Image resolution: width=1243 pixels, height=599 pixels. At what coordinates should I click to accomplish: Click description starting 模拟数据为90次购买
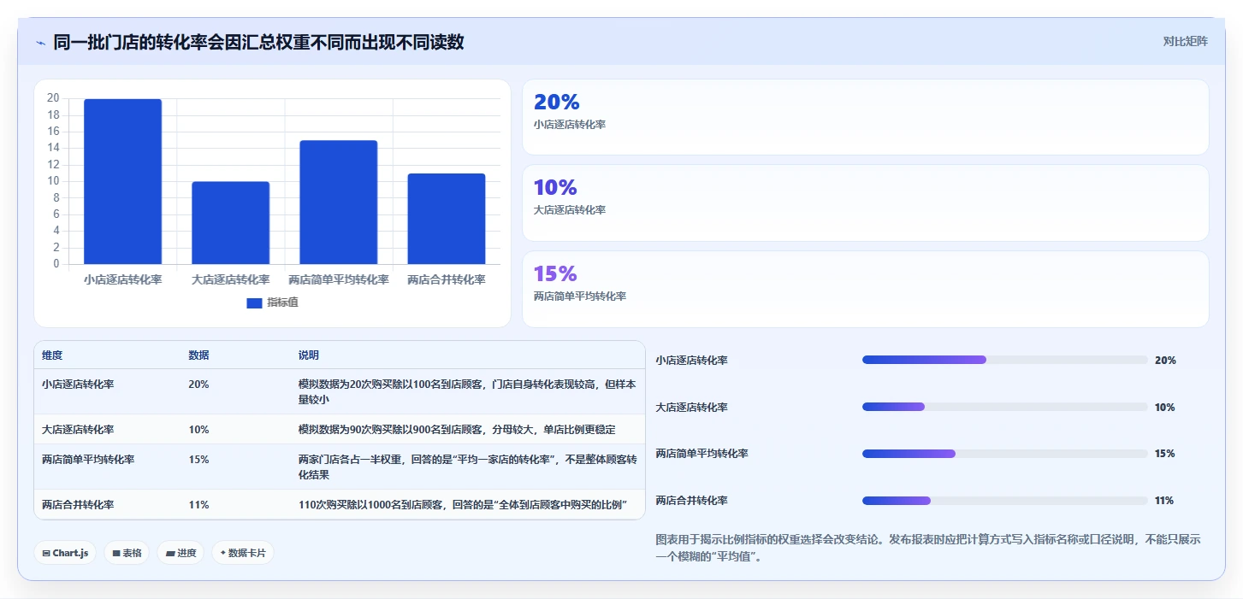(457, 430)
